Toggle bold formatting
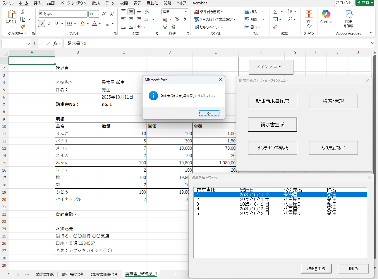 [x=41, y=23]
